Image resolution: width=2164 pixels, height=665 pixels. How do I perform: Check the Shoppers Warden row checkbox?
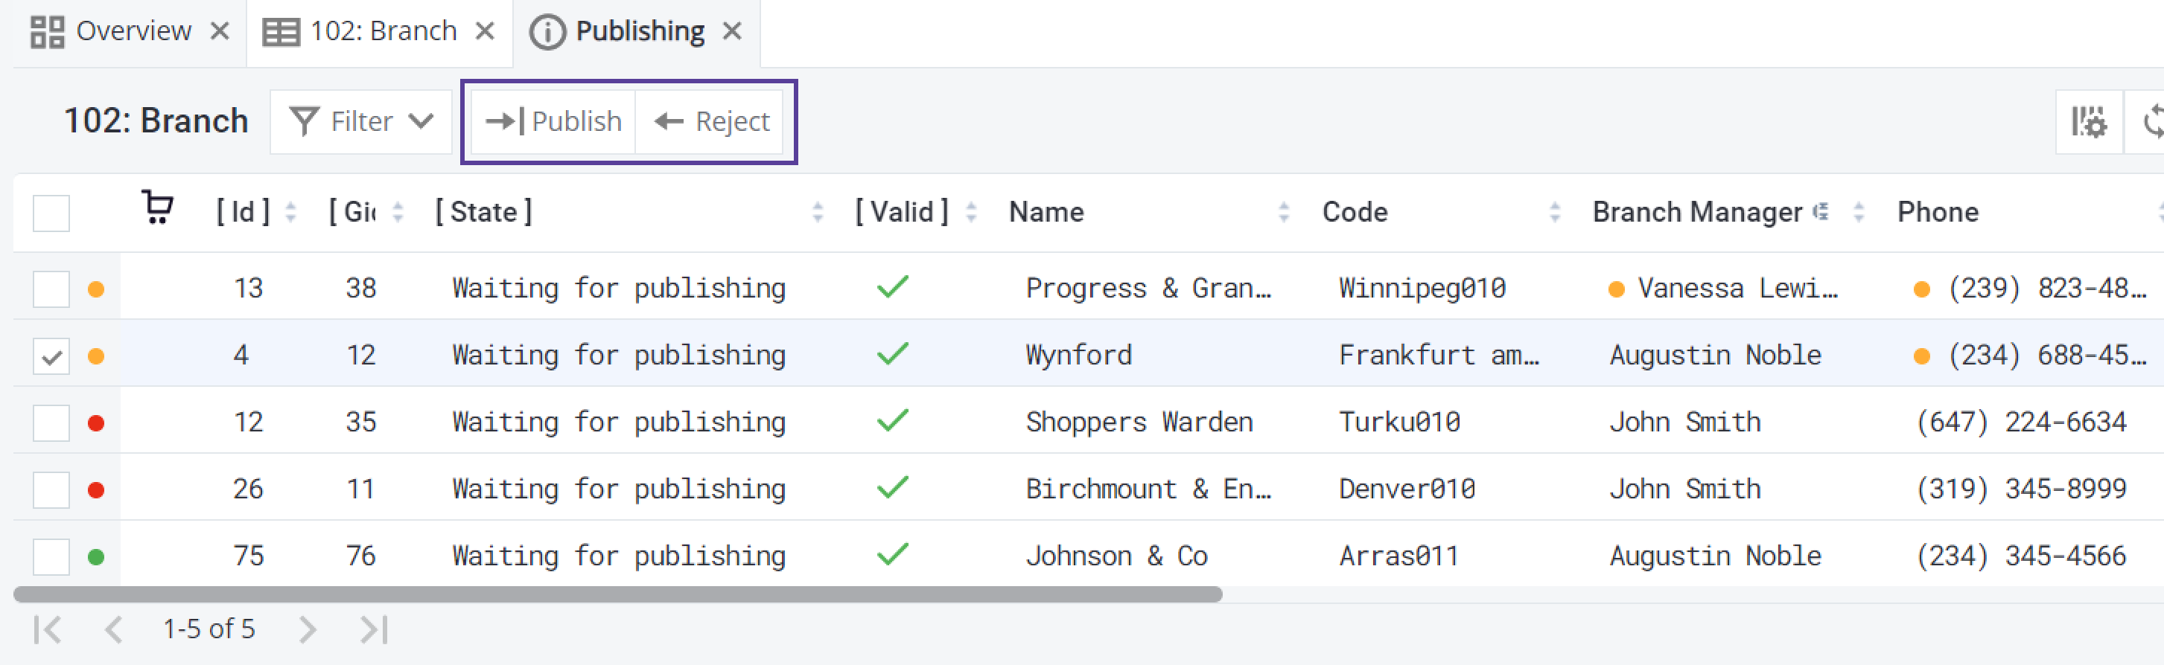(x=51, y=423)
